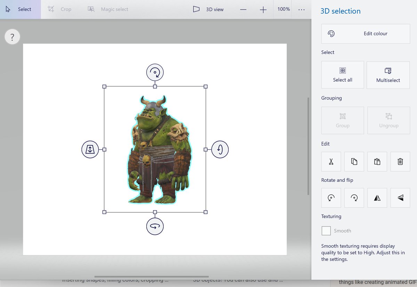Flip horizontal icon
The width and height of the screenshot is (417, 287).
click(x=377, y=198)
